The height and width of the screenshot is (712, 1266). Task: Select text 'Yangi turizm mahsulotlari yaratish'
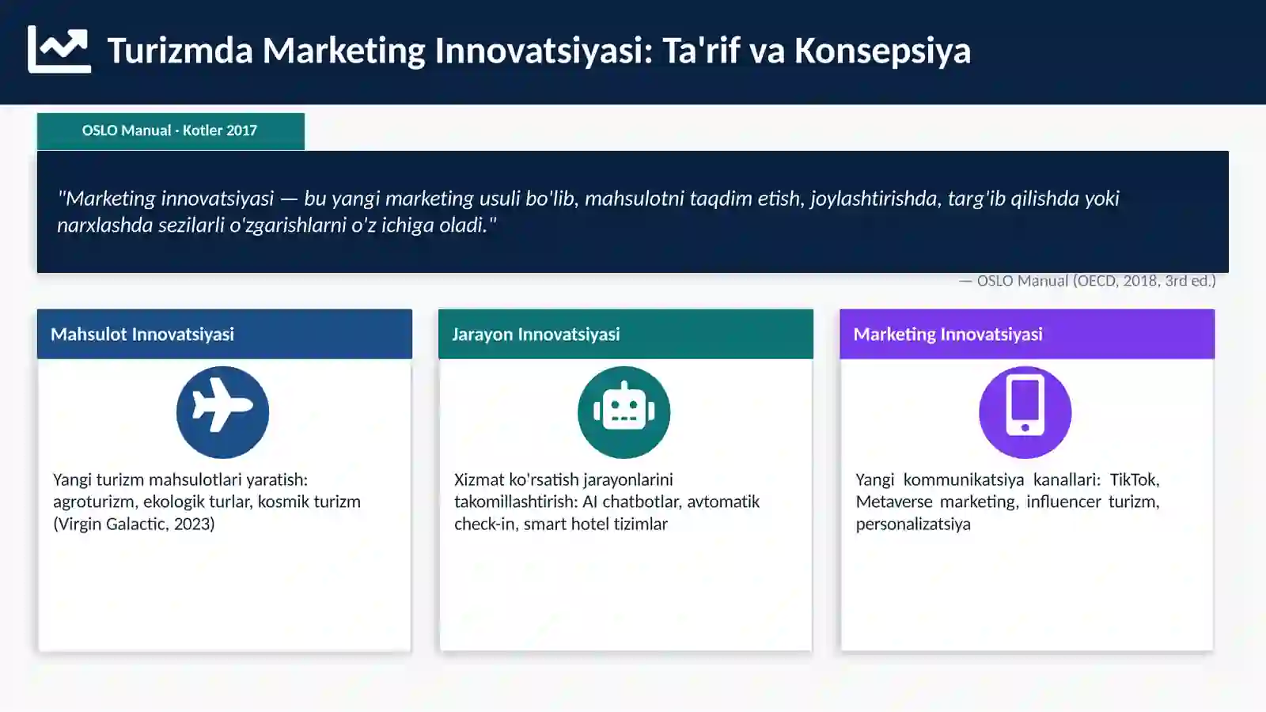click(179, 479)
